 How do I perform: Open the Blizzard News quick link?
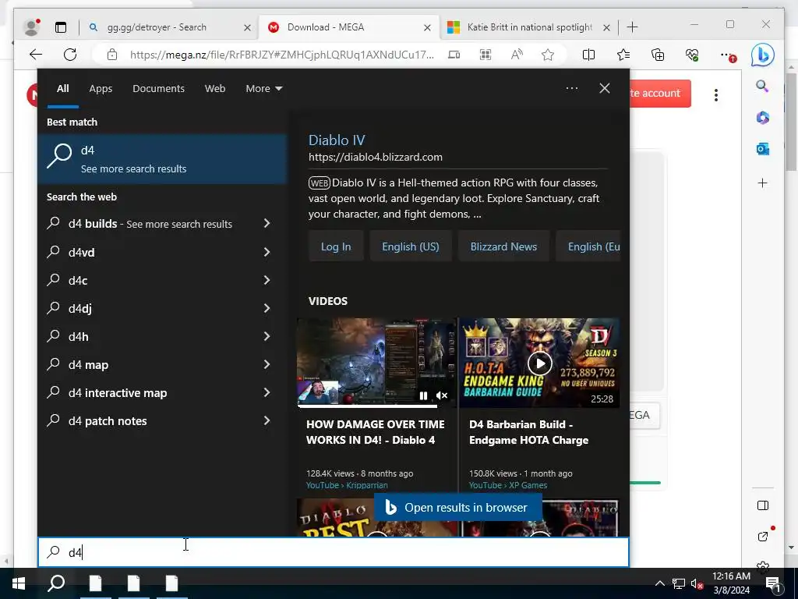pyautogui.click(x=503, y=246)
